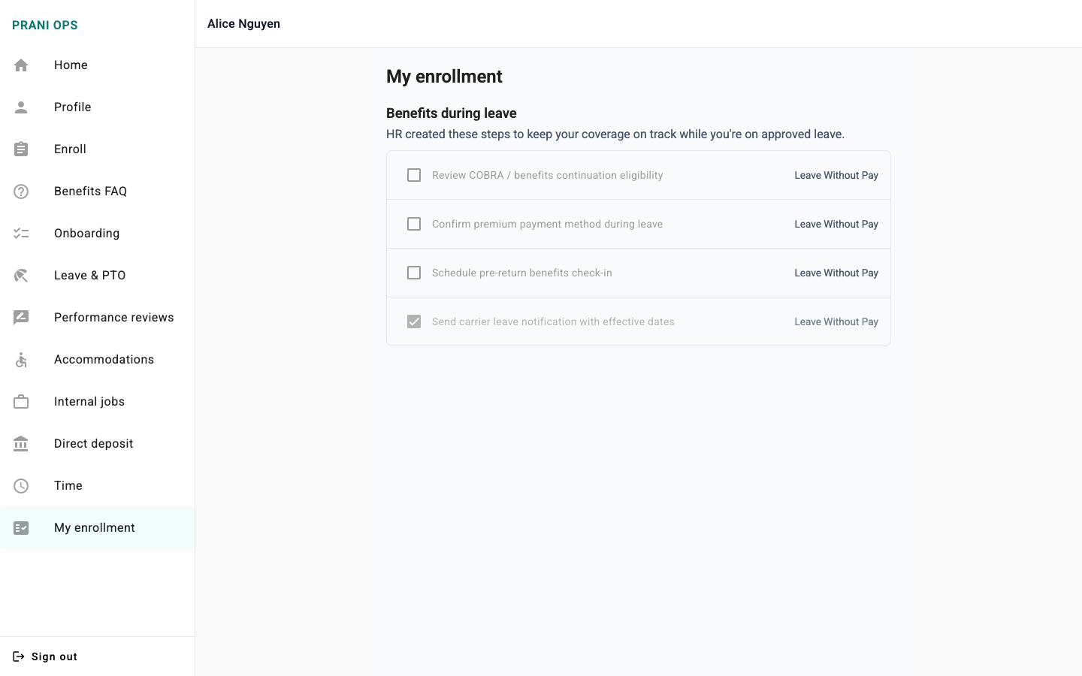
Task: Click the HR created these steps description
Action: point(615,134)
